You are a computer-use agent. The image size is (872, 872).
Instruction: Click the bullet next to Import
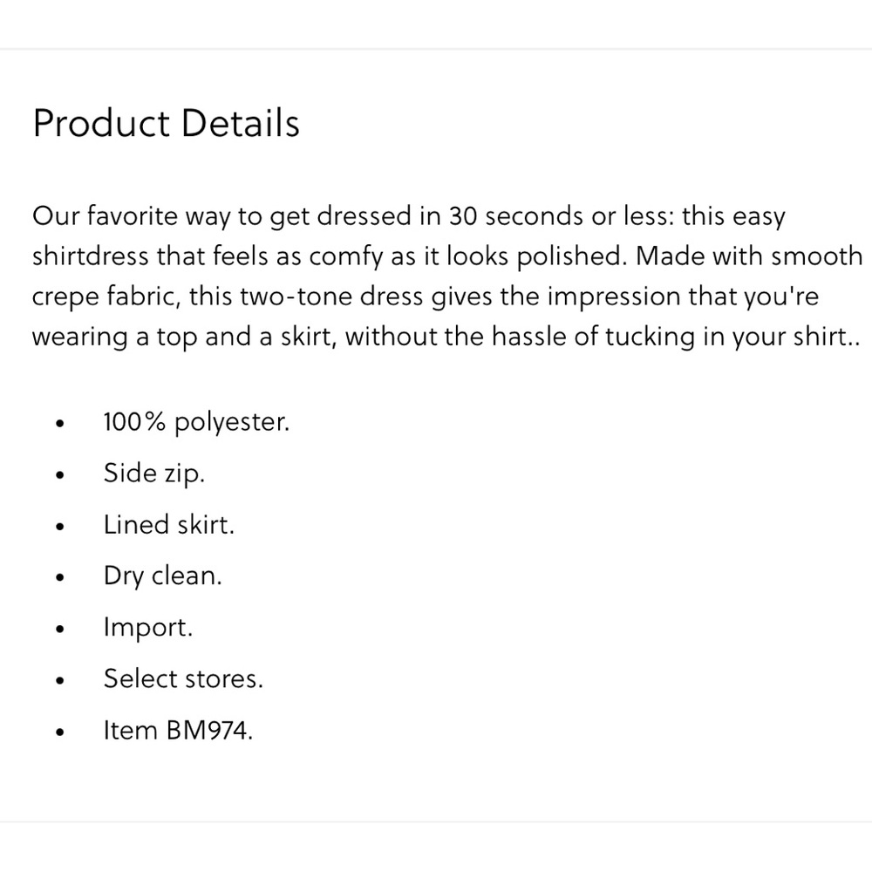[x=59, y=630]
